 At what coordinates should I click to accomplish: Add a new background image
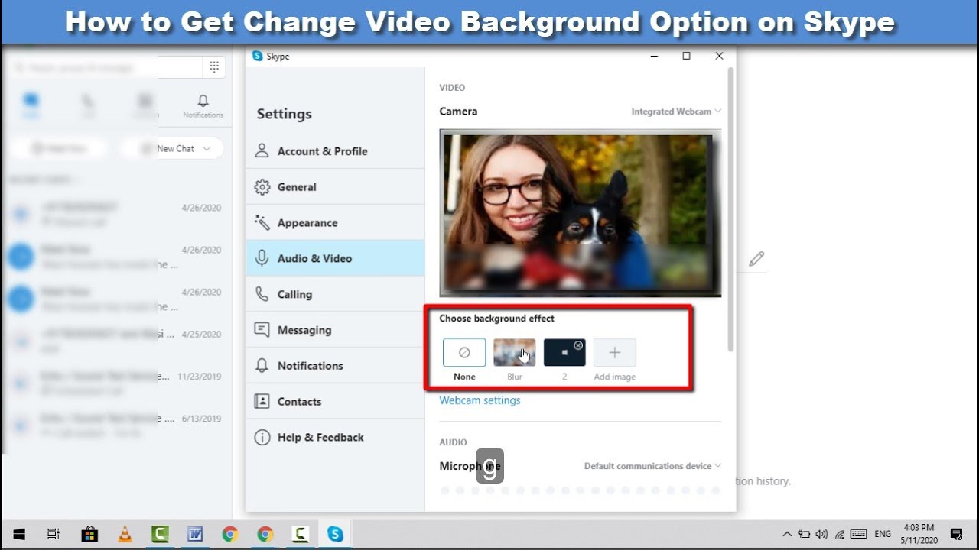pyautogui.click(x=615, y=353)
